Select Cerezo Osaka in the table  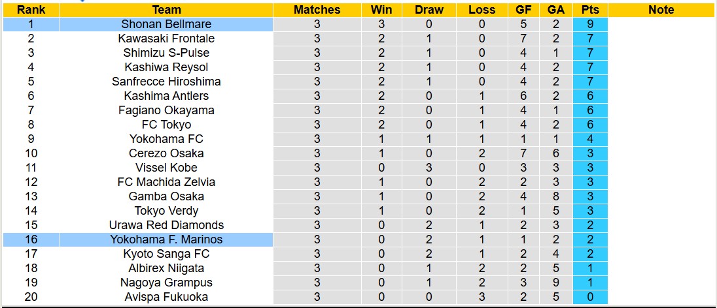tap(166, 153)
